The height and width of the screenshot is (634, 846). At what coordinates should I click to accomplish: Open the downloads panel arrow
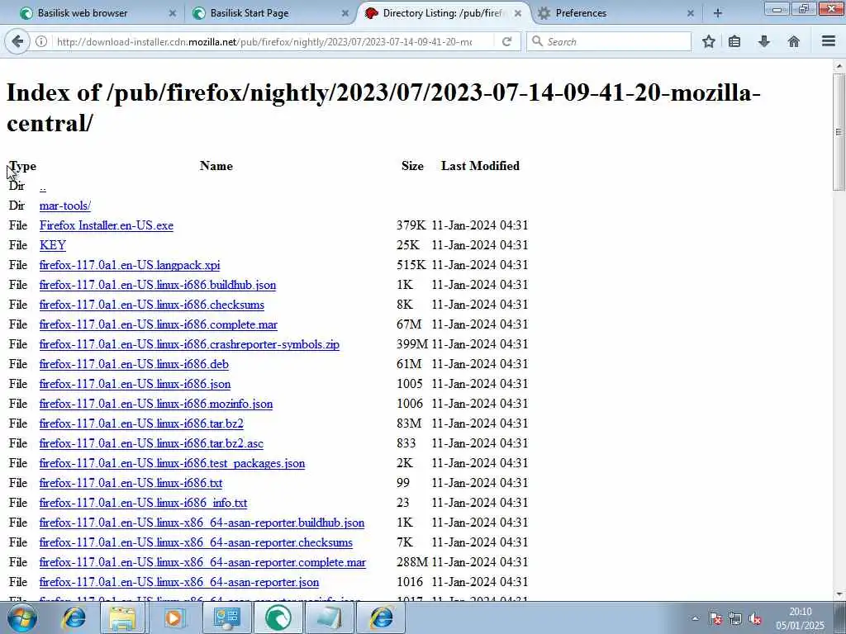tap(764, 41)
